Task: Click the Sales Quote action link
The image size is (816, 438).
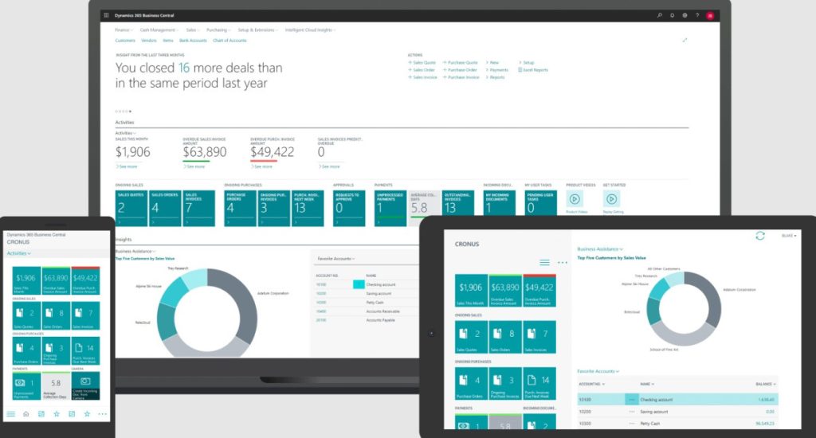Action: (x=423, y=62)
